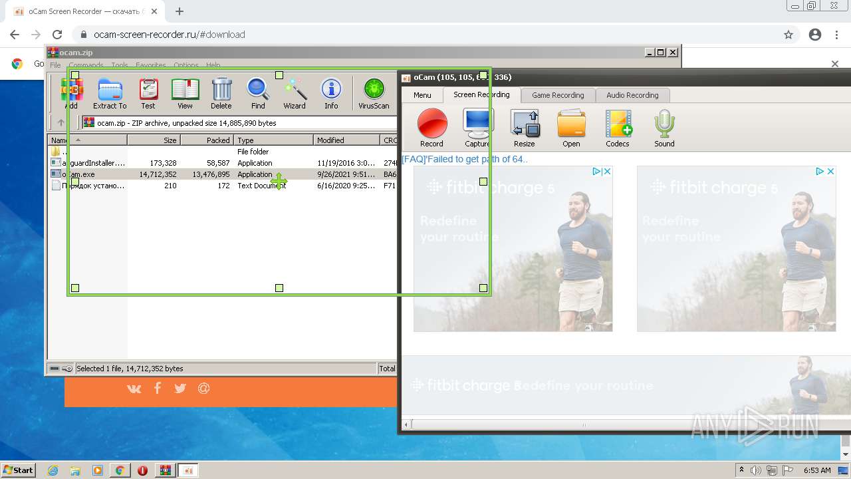The width and height of the screenshot is (851, 479).
Task: Switch to the Audio Recording tab
Action: coord(632,95)
